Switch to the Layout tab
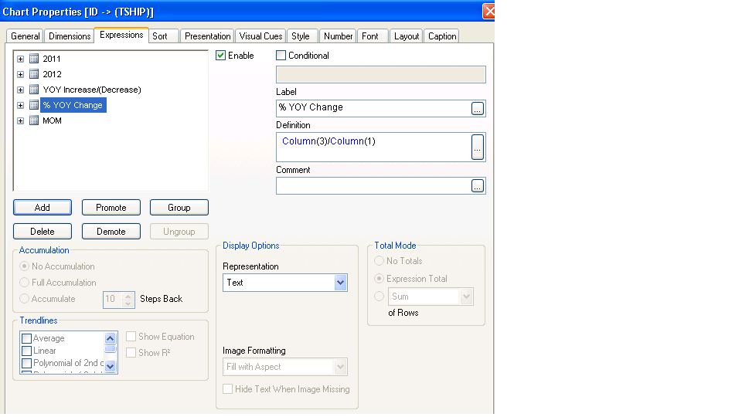The image size is (742, 417). click(x=407, y=36)
